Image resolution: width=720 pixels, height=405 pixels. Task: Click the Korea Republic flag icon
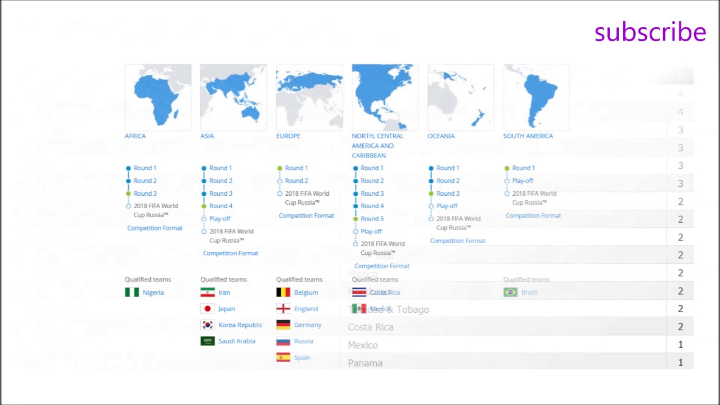click(208, 325)
